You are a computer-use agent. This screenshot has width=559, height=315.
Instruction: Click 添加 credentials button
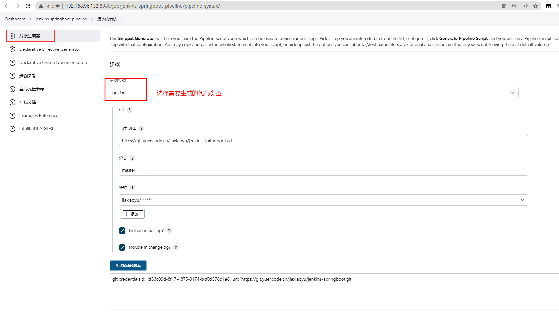(132, 214)
